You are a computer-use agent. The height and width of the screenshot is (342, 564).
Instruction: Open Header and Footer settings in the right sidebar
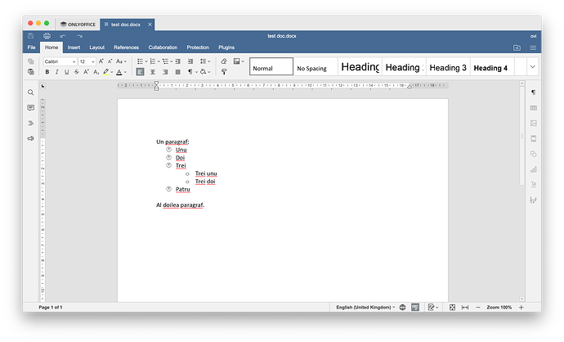[x=534, y=138]
